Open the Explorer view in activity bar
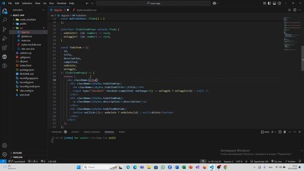The height and width of the screenshot is (171, 304). point(4,11)
